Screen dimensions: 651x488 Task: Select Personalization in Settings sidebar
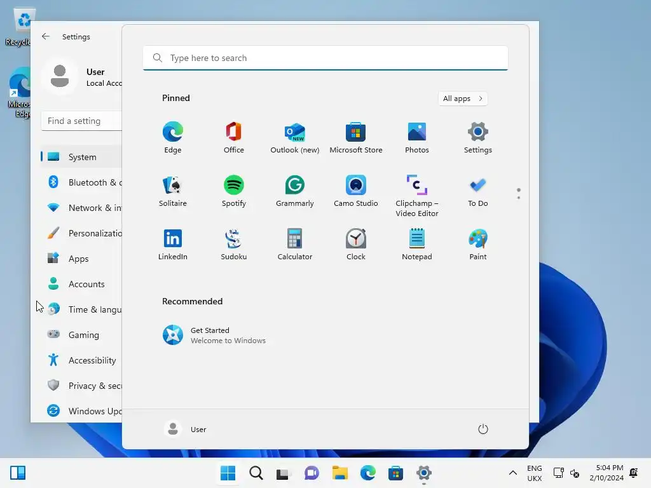coord(81,233)
